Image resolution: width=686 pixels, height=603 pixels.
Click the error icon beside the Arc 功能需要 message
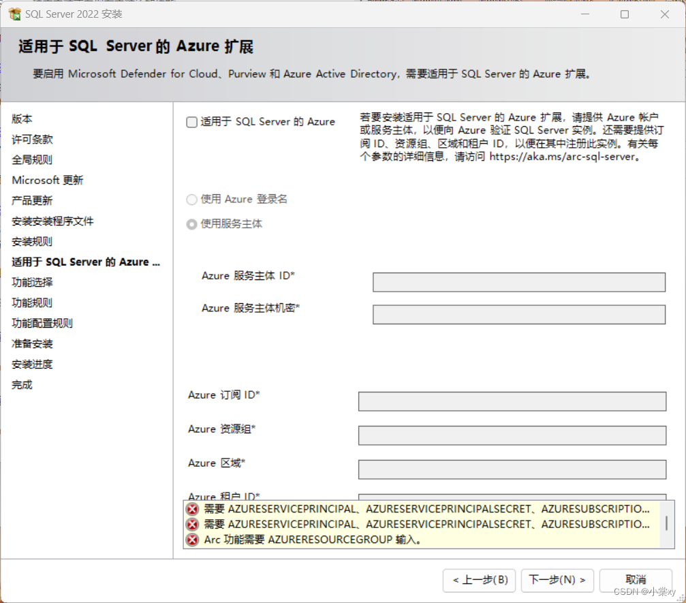(x=193, y=540)
